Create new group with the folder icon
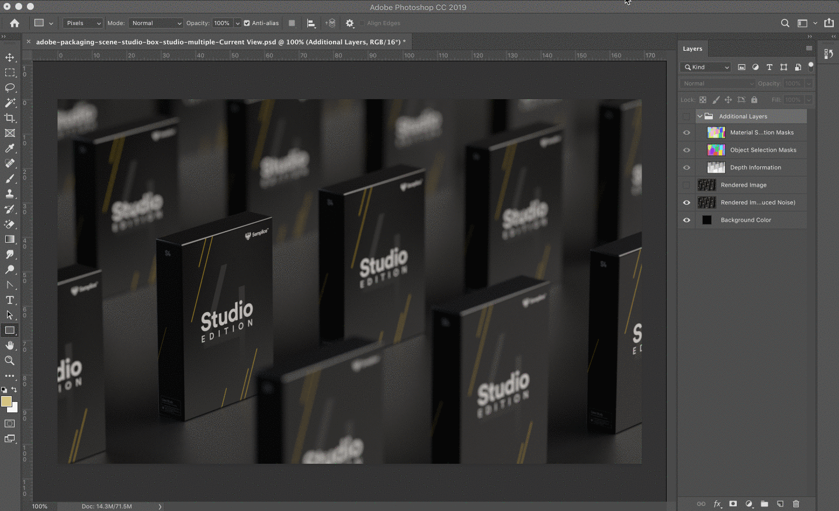Viewport: 839px width, 511px height. coord(764,503)
